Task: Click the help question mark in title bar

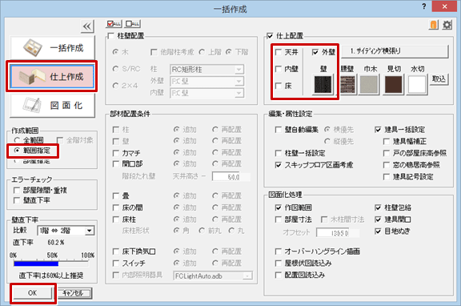Action: tap(423, 6)
